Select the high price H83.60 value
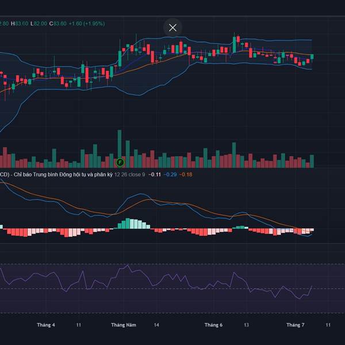 pos(20,24)
